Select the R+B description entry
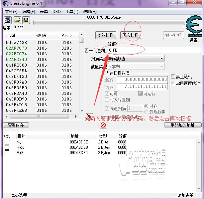 [x=20, y=153]
